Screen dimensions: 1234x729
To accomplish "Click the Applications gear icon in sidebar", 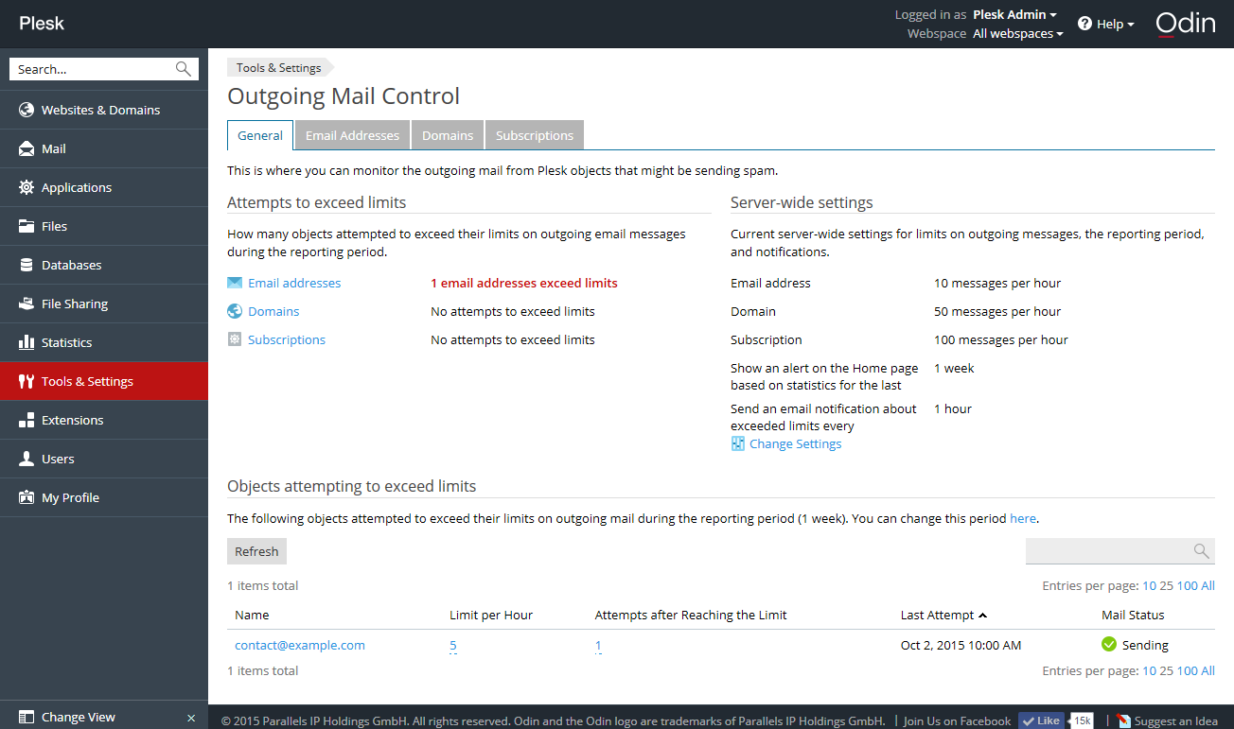I will (26, 187).
